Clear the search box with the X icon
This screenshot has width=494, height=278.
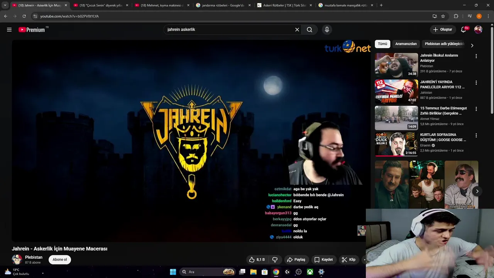[297, 30]
